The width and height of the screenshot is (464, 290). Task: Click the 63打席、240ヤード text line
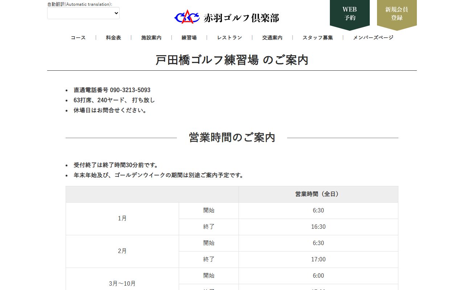(x=114, y=100)
